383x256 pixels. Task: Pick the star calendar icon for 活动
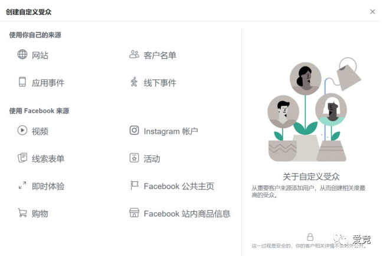[x=134, y=158]
